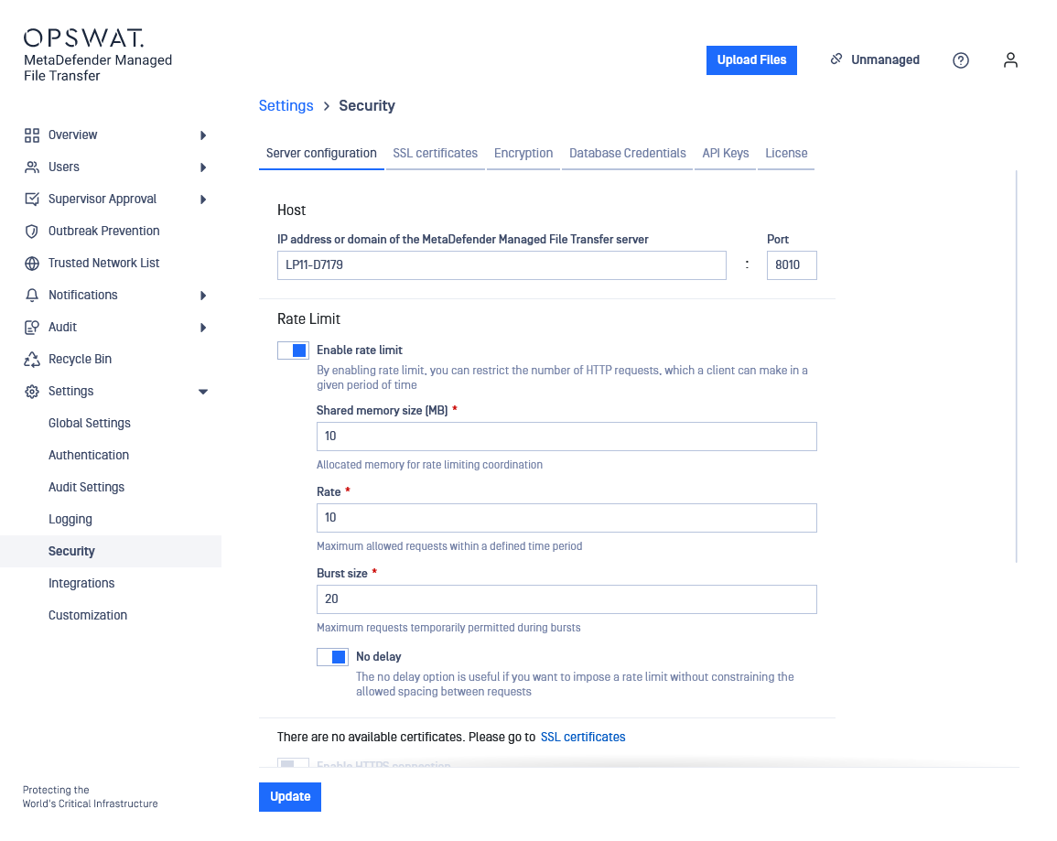Click the Overview grid icon
The image size is (1057, 841).
click(32, 135)
